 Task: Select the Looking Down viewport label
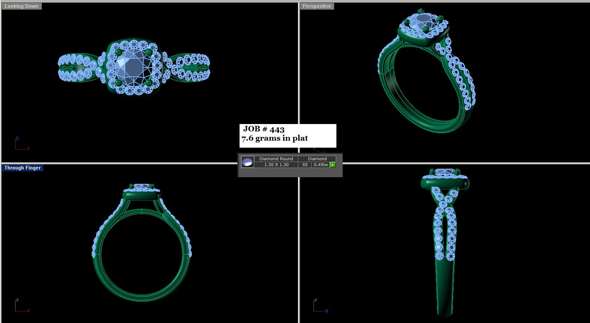click(x=21, y=6)
